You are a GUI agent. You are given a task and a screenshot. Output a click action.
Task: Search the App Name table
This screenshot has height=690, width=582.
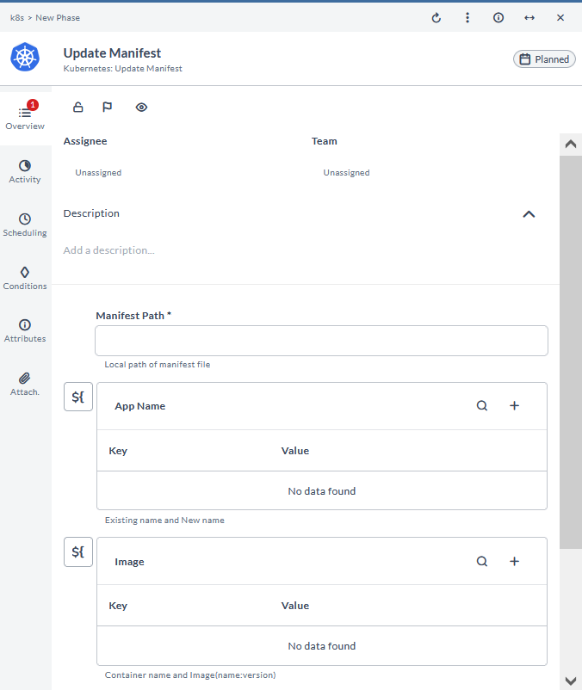tap(482, 406)
